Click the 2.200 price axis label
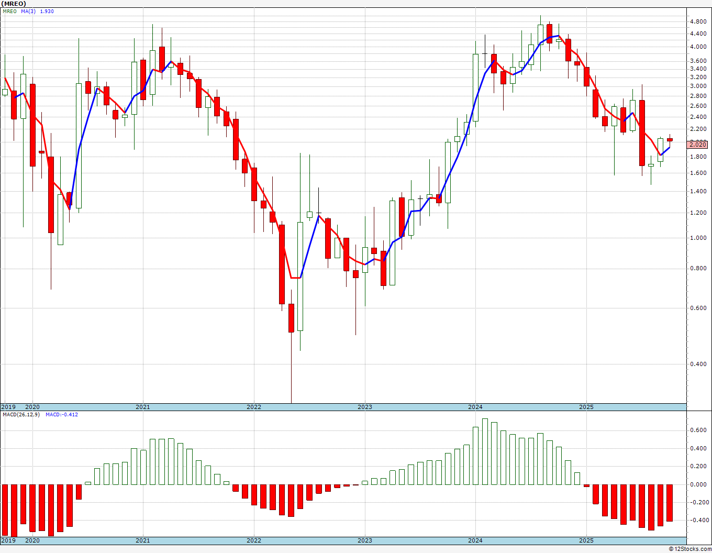The width and height of the screenshot is (712, 553). pyautogui.click(x=698, y=129)
